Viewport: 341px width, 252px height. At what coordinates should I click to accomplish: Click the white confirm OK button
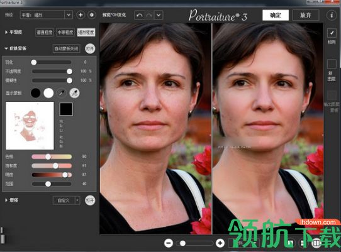click(276, 15)
